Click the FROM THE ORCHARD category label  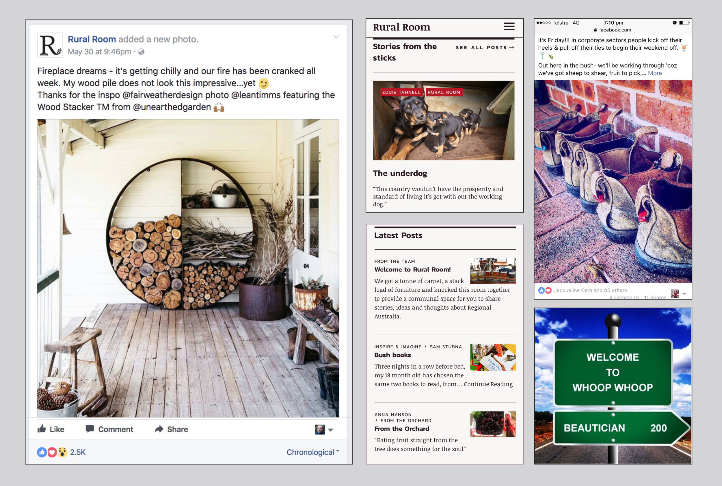coord(406,421)
